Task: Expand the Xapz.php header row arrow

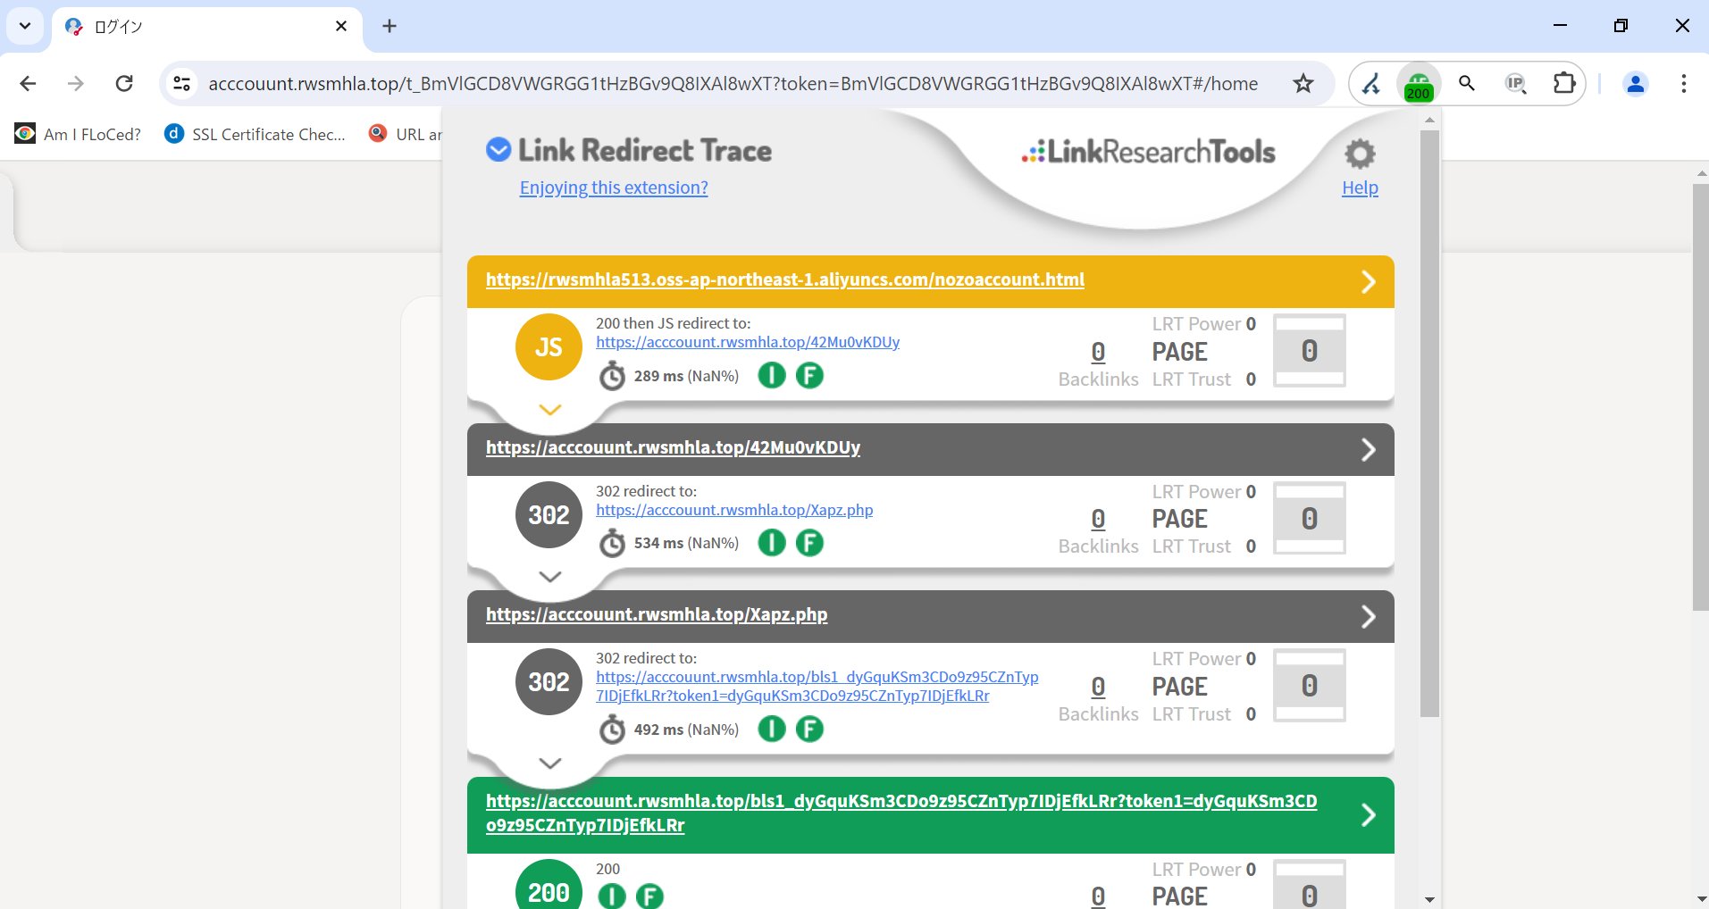Action: 1368,616
